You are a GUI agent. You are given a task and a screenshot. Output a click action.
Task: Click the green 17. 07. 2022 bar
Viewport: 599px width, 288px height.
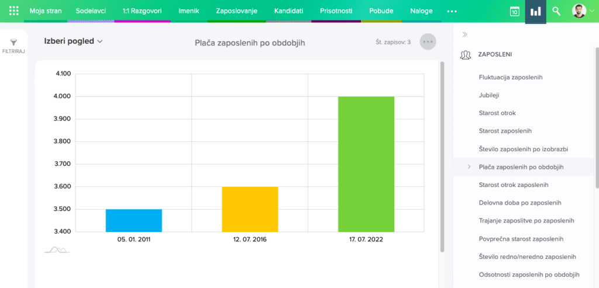(x=366, y=164)
